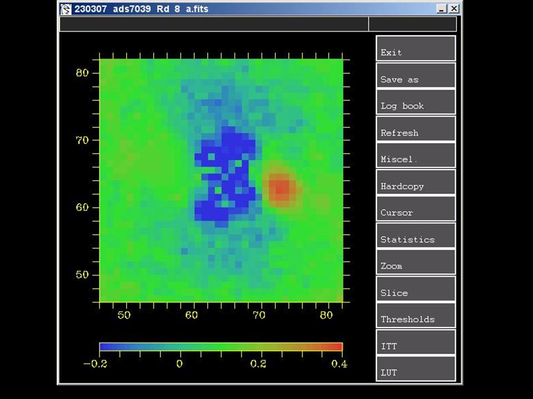533x399 pixels.
Task: Open the LUT color table menu
Action: pos(415,369)
